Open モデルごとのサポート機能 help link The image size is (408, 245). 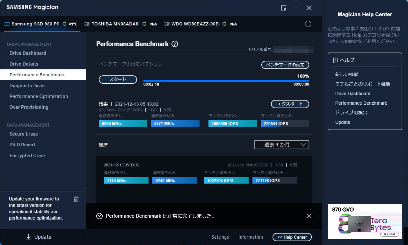[x=363, y=84]
